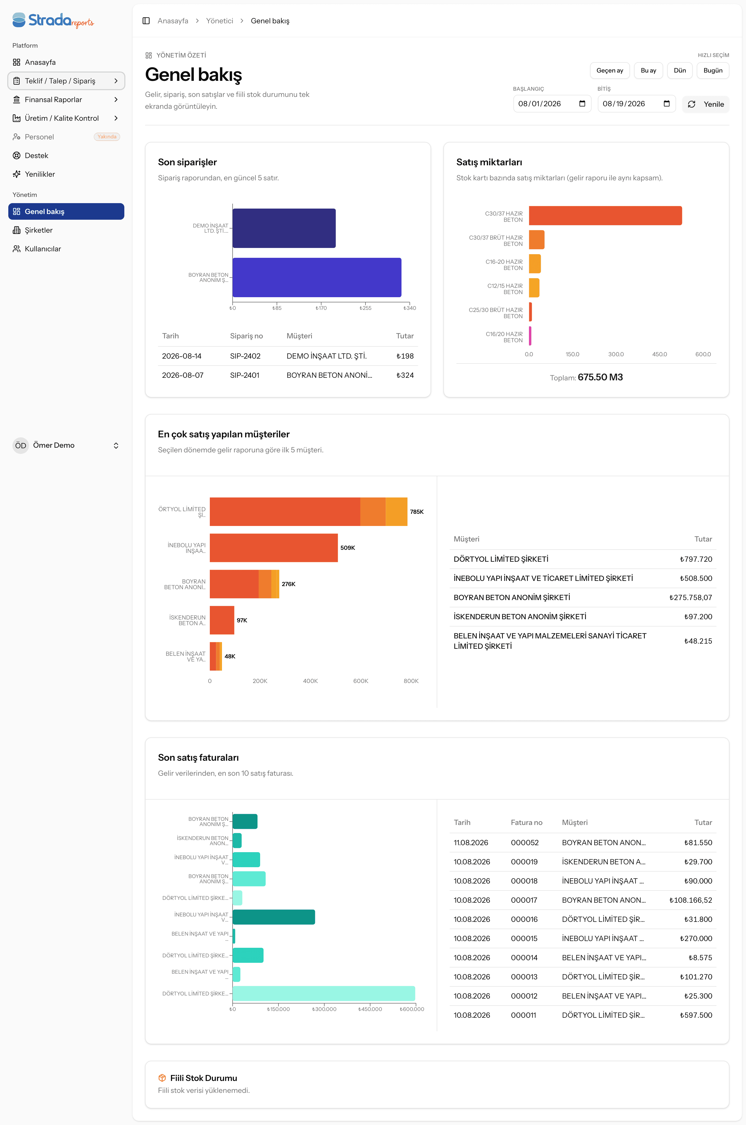The image size is (746, 1125).
Task: Select the Geçen ay quick range
Action: coord(609,70)
